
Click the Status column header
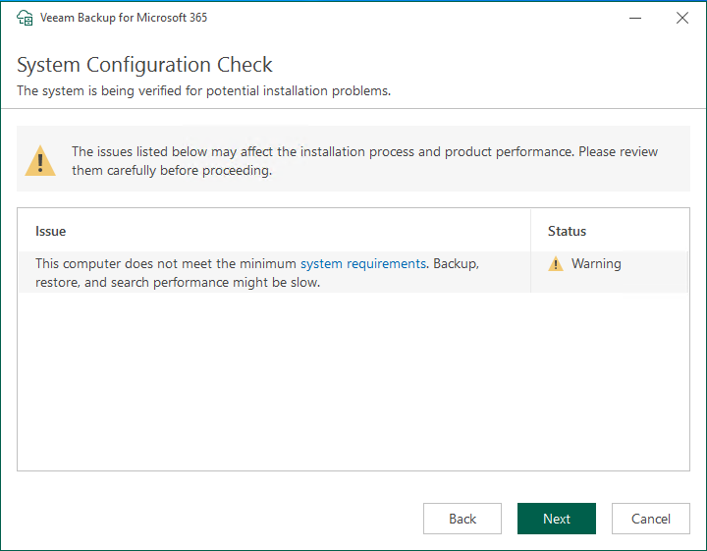click(567, 231)
